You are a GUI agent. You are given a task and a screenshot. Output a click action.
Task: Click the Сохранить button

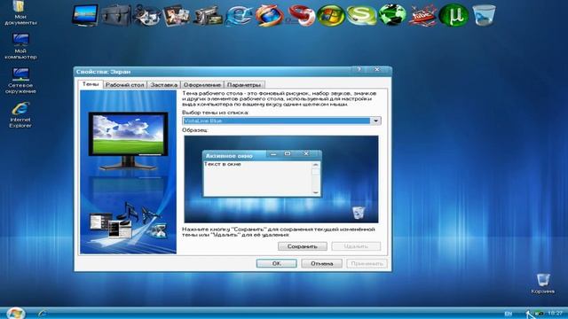pos(302,246)
